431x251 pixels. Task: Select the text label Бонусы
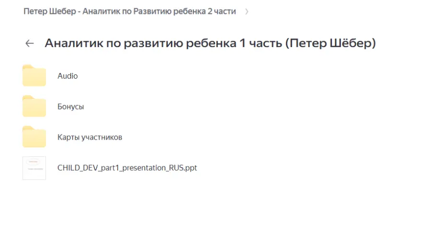click(70, 107)
